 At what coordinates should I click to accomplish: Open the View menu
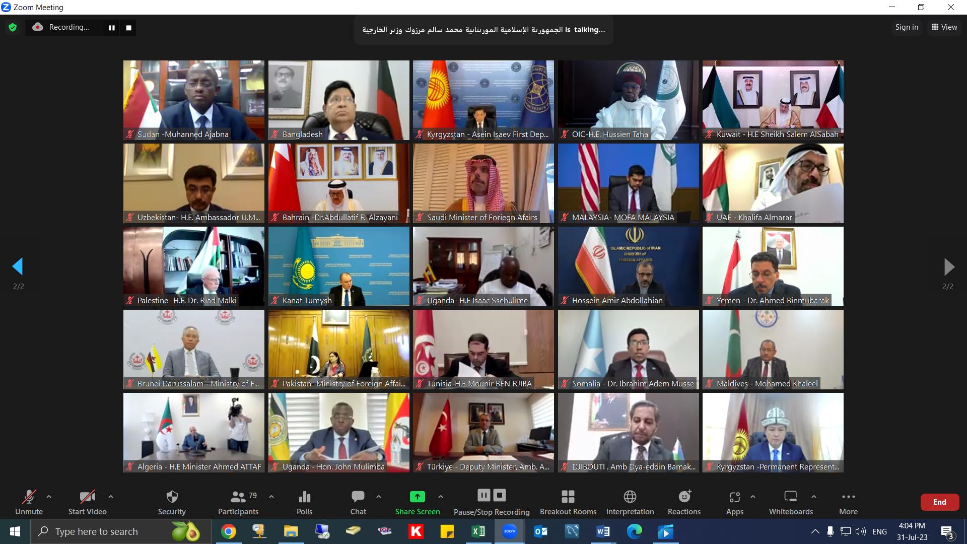tap(943, 27)
